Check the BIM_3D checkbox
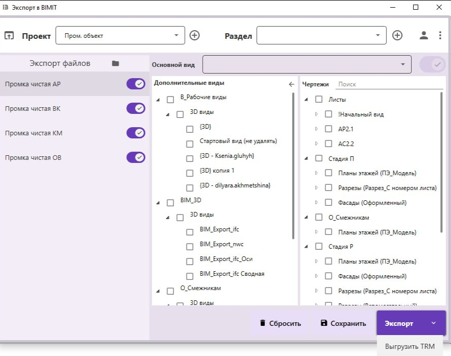This screenshot has height=356, width=451. [170, 203]
